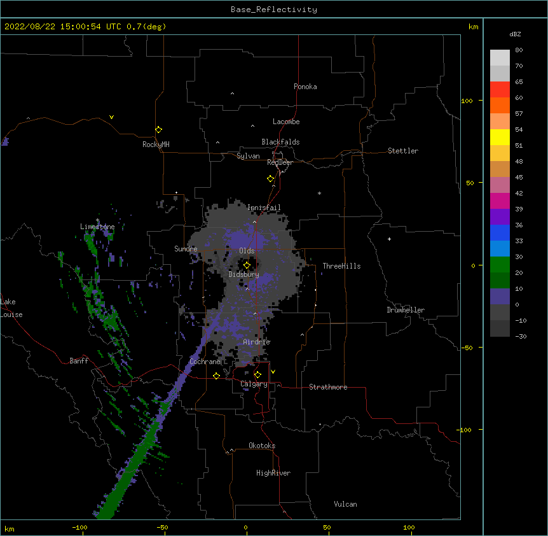This screenshot has height=536, width=548.
Task: Click the Okotoks town label
Action: 262,446
